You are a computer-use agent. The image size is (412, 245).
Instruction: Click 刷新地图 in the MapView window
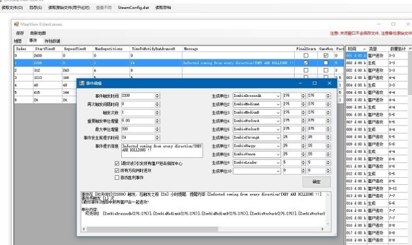[x=38, y=33]
